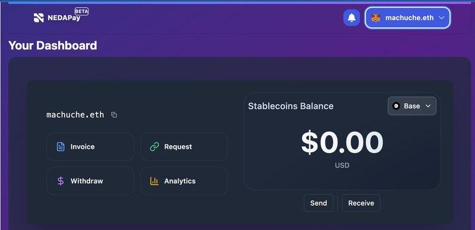Image resolution: width=475 pixels, height=230 pixels.
Task: Click the Receive button
Action: pyautogui.click(x=361, y=203)
